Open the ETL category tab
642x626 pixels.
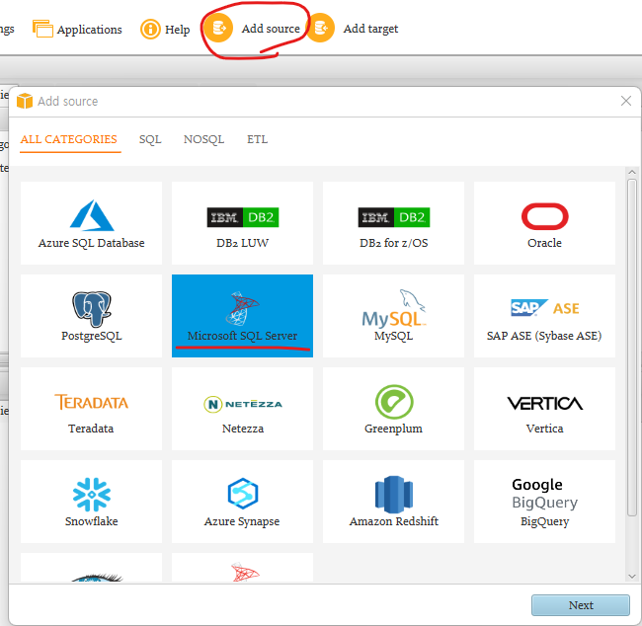coord(257,139)
